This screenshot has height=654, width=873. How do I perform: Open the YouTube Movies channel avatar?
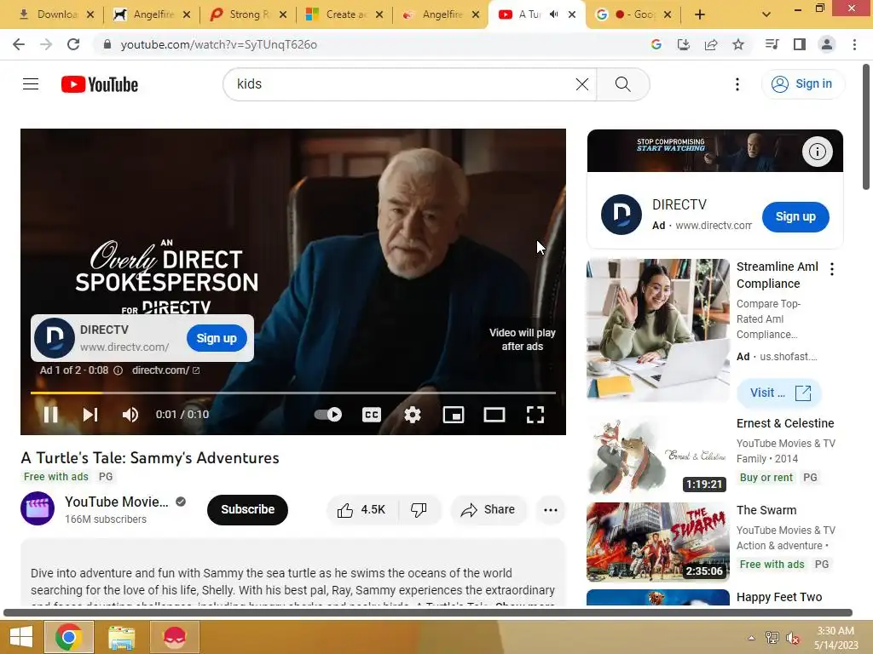tap(38, 508)
